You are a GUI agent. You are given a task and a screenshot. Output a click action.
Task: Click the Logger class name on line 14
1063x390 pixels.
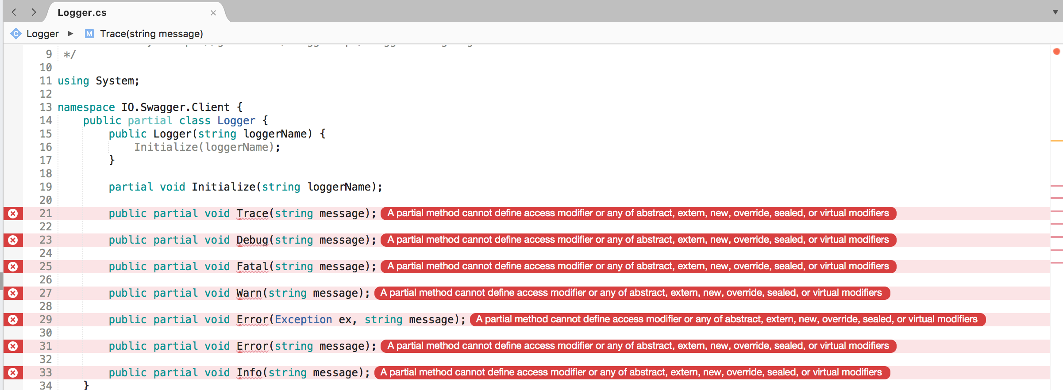[x=236, y=121]
